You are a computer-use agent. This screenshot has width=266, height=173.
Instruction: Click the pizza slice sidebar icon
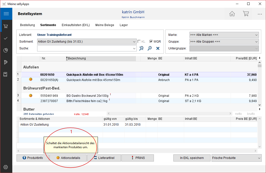click(x=6, y=62)
